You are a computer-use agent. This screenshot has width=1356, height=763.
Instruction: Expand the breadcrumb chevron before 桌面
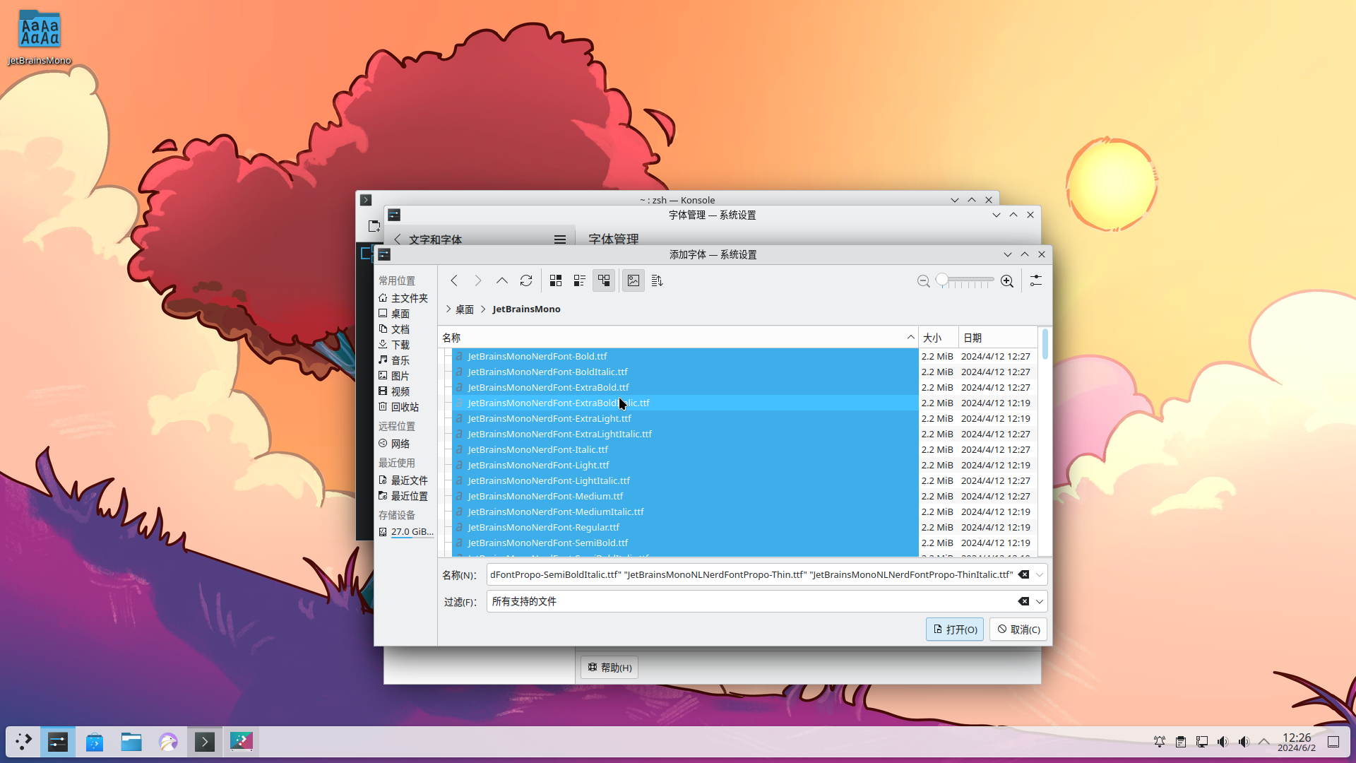pos(448,309)
